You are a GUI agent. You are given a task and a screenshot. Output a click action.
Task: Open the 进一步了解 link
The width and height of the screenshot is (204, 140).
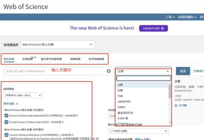click(180, 105)
